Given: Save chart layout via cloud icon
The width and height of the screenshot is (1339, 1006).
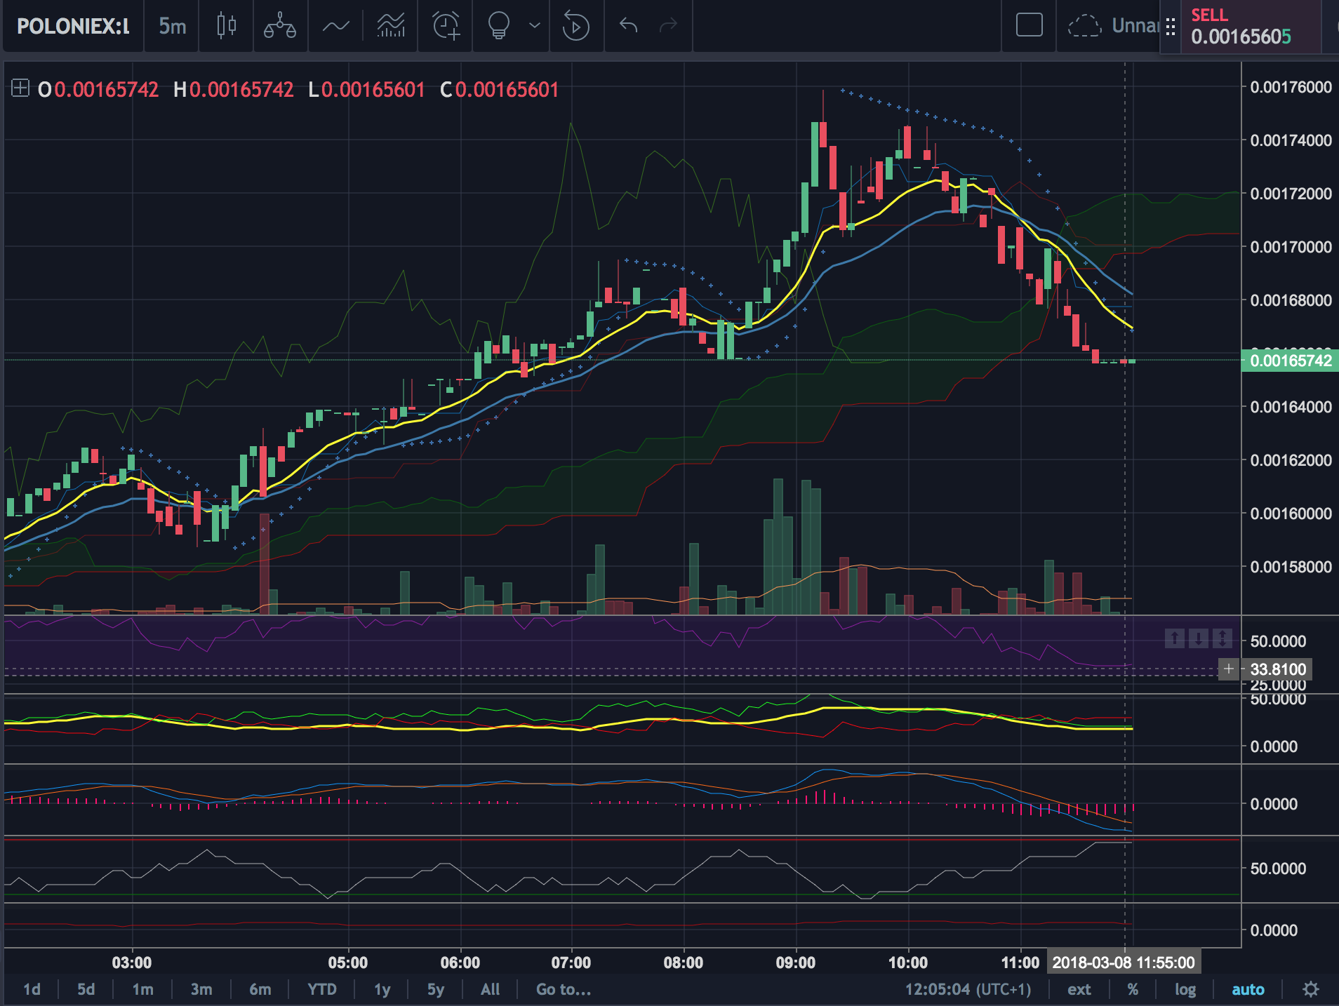Looking at the screenshot, I should point(1084,26).
